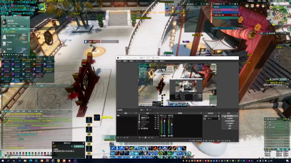Open OBS 视图(V) menu
This screenshot has width=291, height=163.
click(x=132, y=61)
